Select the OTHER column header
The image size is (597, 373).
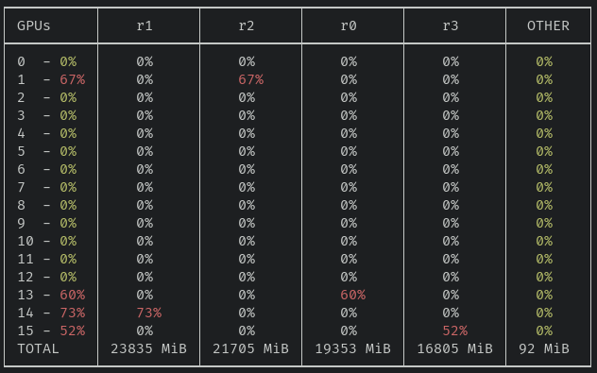pyautogui.click(x=548, y=25)
